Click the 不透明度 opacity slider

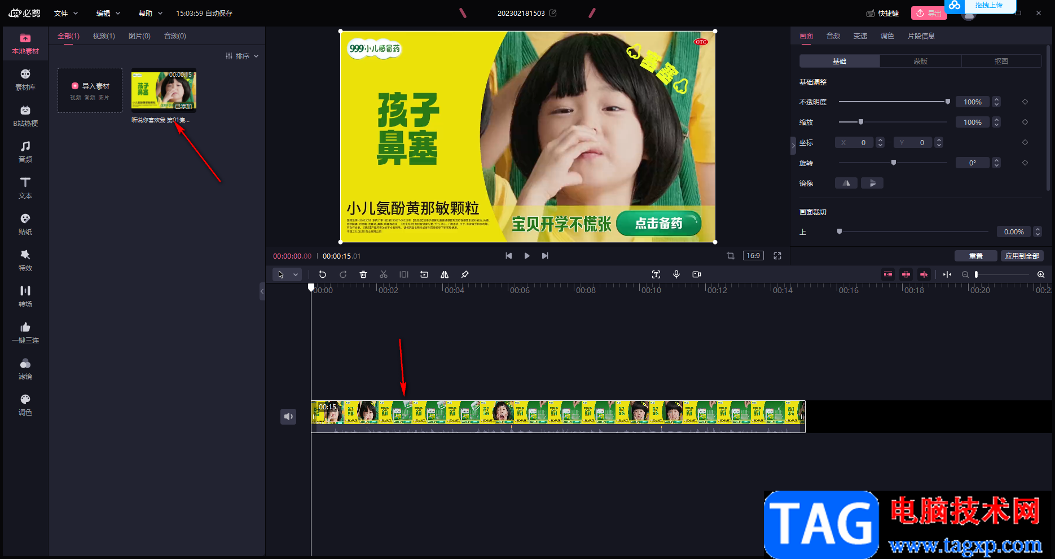894,102
